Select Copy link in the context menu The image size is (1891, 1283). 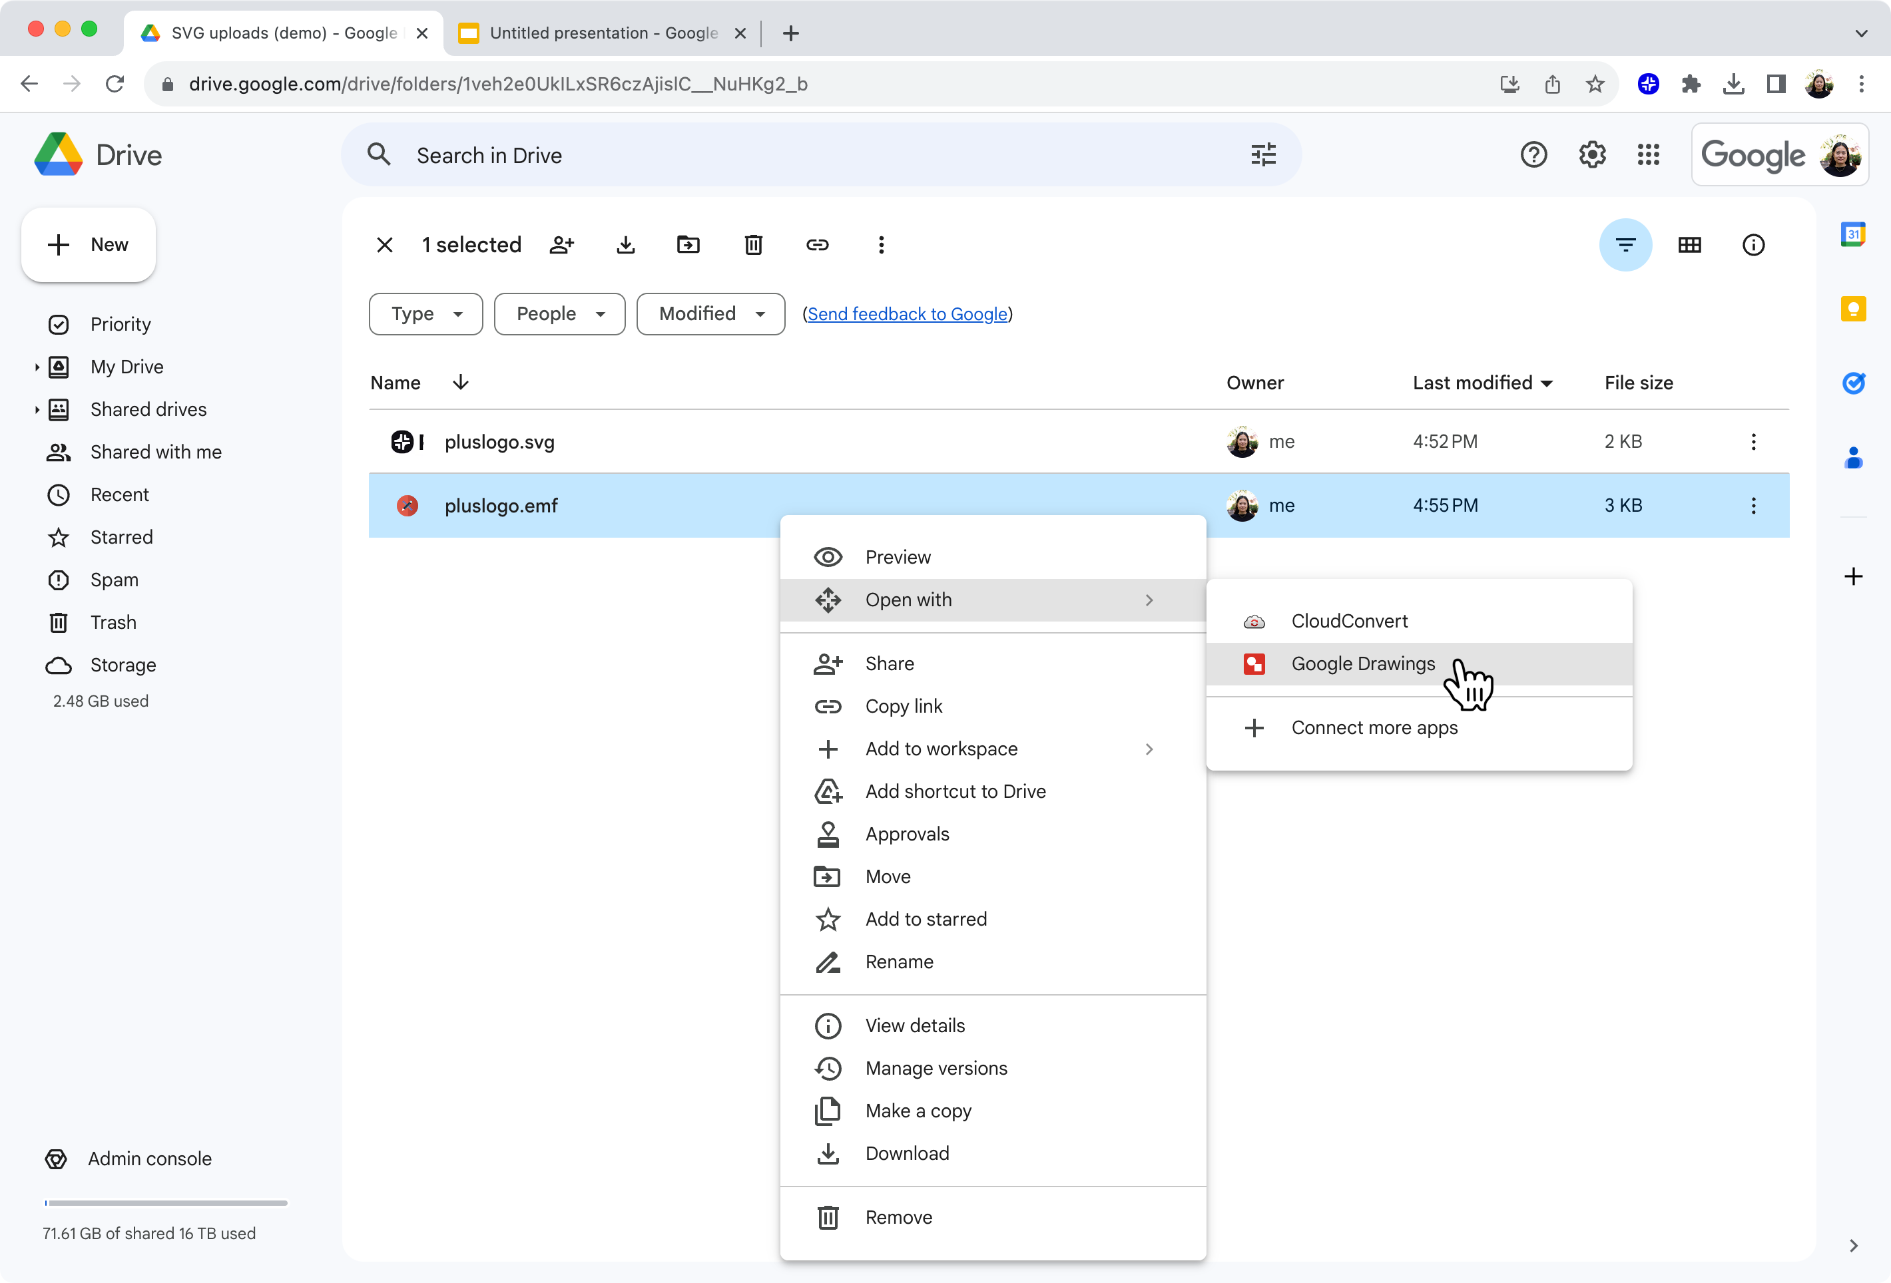pyautogui.click(x=992, y=707)
